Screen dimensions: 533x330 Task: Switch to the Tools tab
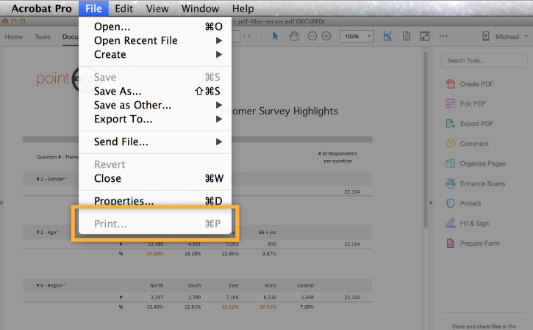tap(43, 37)
